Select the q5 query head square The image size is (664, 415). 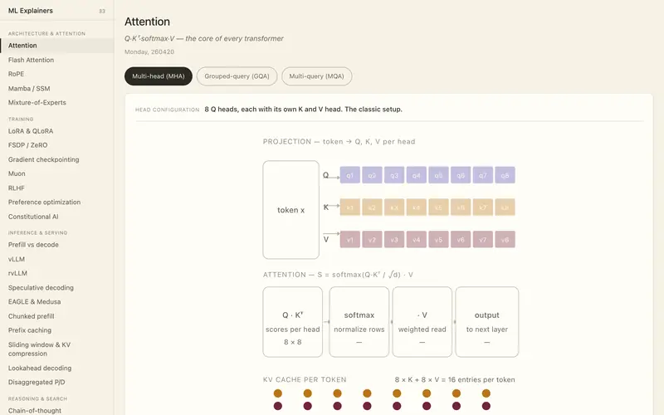[x=438, y=175]
